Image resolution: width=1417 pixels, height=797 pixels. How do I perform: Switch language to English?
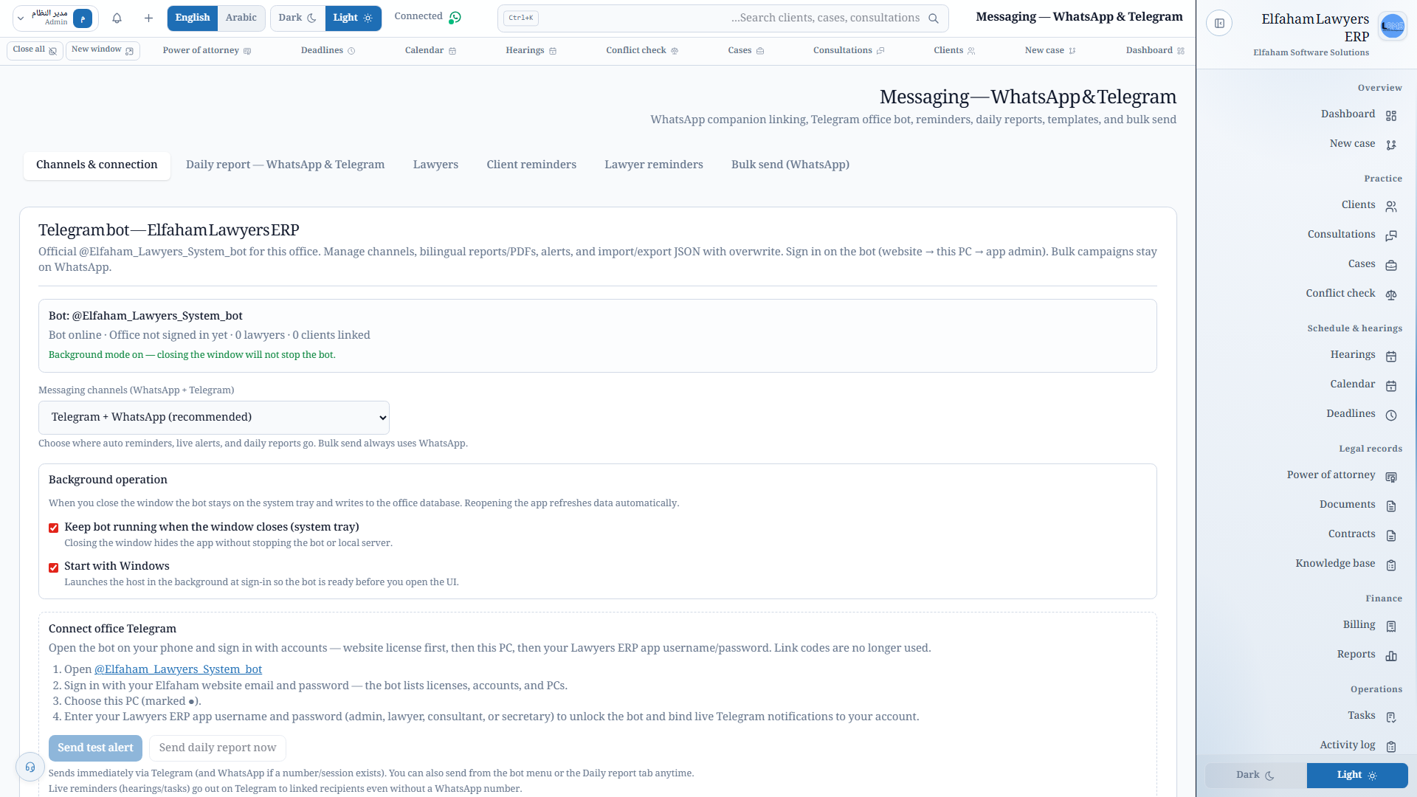click(x=193, y=18)
